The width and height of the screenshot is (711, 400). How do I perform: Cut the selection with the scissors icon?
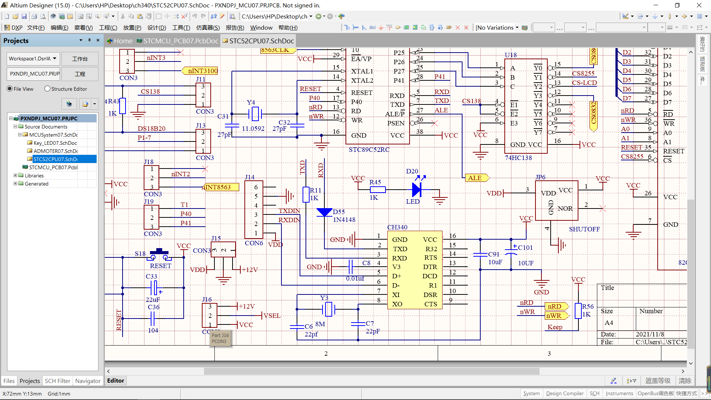123,16
